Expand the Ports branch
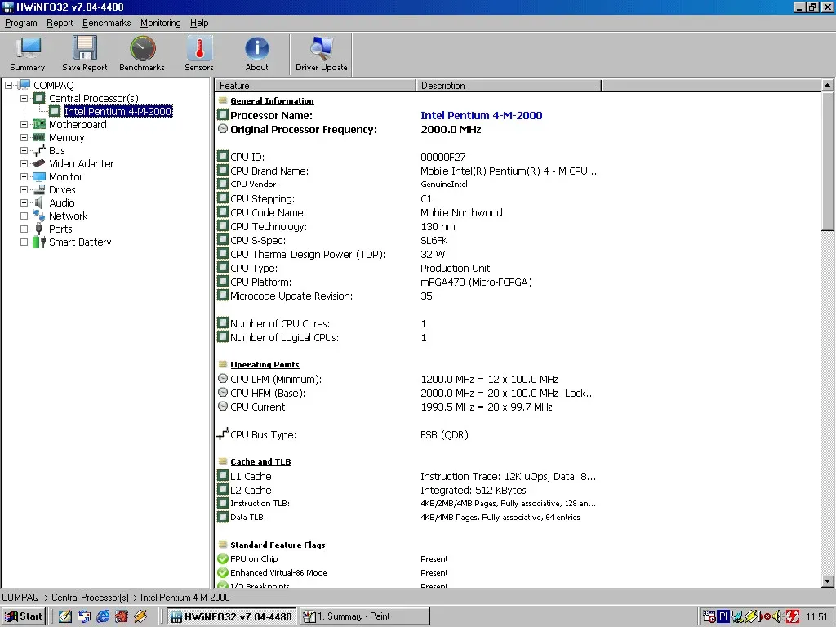 [x=24, y=229]
